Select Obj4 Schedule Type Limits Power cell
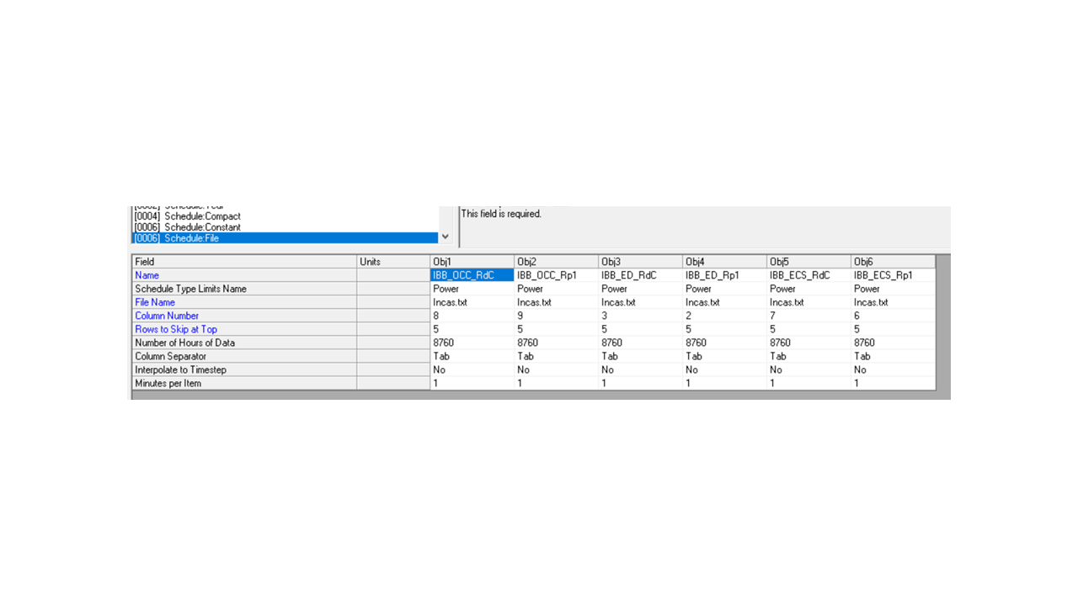The width and height of the screenshot is (1078, 606). click(x=724, y=289)
